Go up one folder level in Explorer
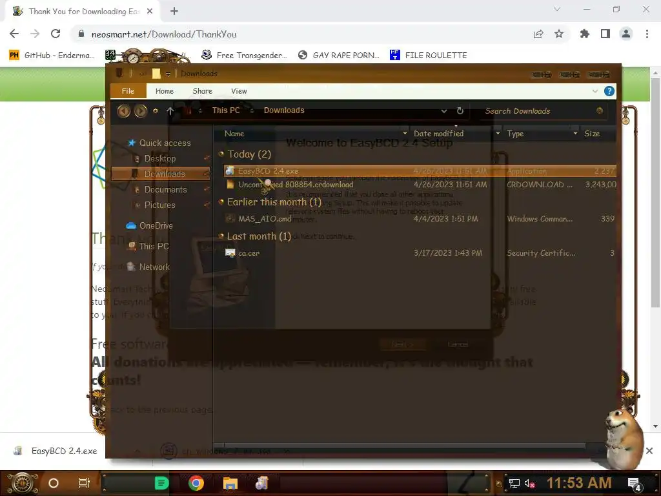Viewport: 661px width, 496px height. tap(170, 111)
